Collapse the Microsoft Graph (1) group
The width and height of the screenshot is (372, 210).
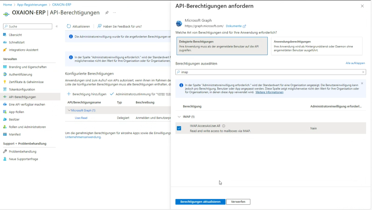(x=69, y=110)
